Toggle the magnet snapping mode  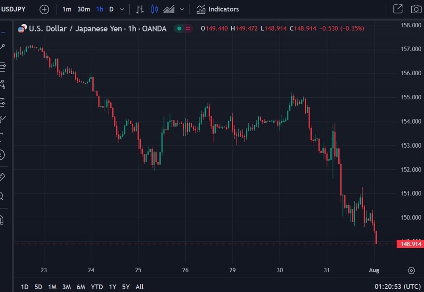[x=2, y=220]
